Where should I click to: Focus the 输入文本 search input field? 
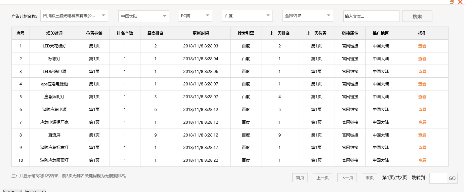pos(371,16)
